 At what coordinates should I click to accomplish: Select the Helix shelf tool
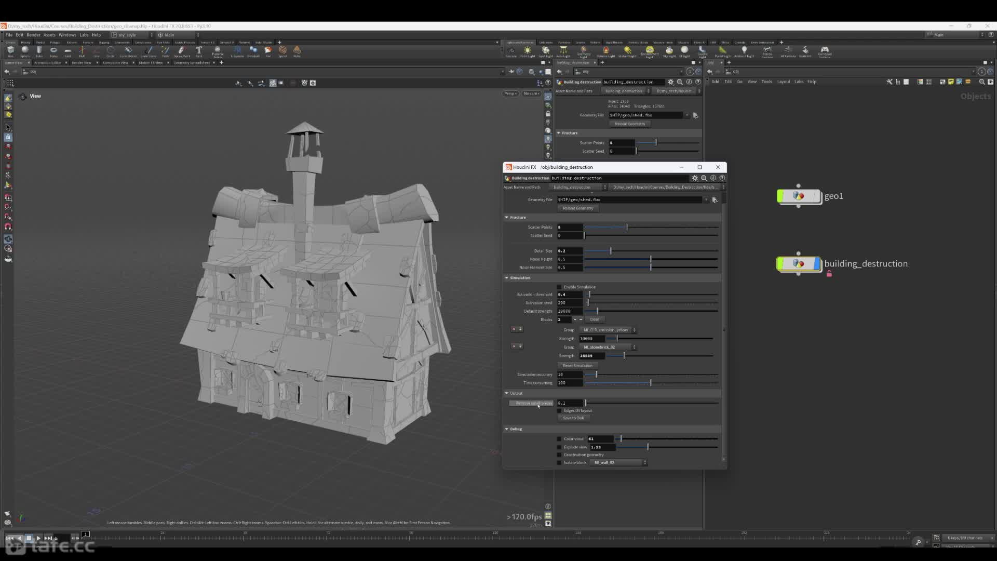pyautogui.click(x=297, y=51)
